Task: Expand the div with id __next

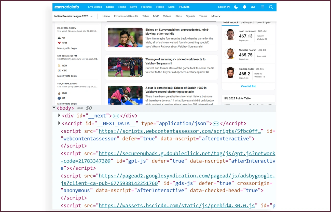Action: [59, 115]
